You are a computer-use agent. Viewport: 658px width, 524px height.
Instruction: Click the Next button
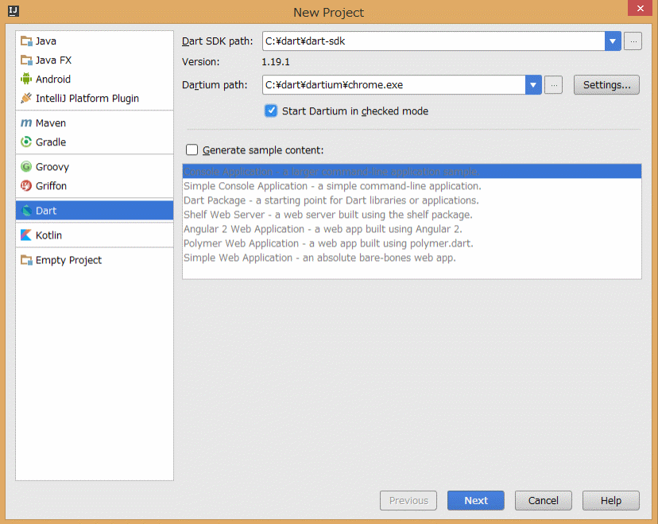click(x=476, y=500)
